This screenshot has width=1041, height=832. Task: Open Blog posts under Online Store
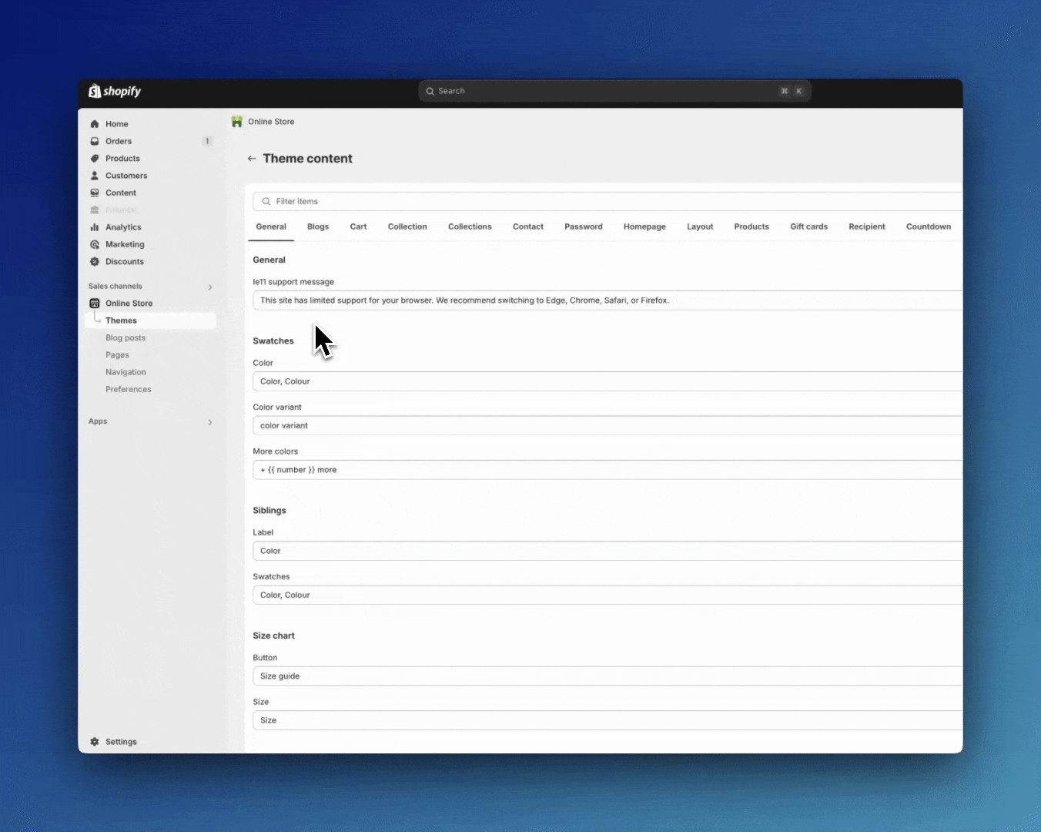pos(126,337)
